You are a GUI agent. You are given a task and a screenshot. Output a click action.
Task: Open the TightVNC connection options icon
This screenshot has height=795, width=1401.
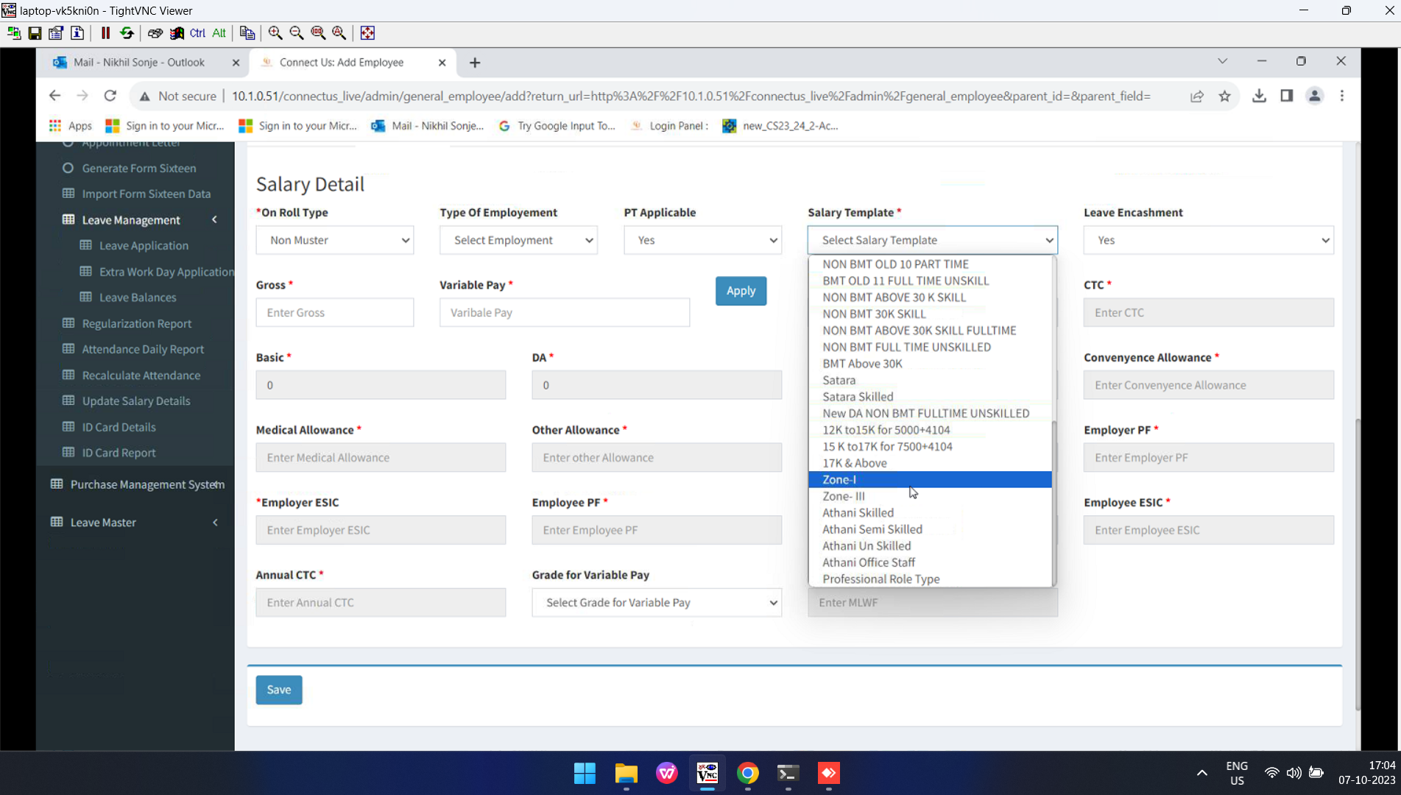coord(56,33)
